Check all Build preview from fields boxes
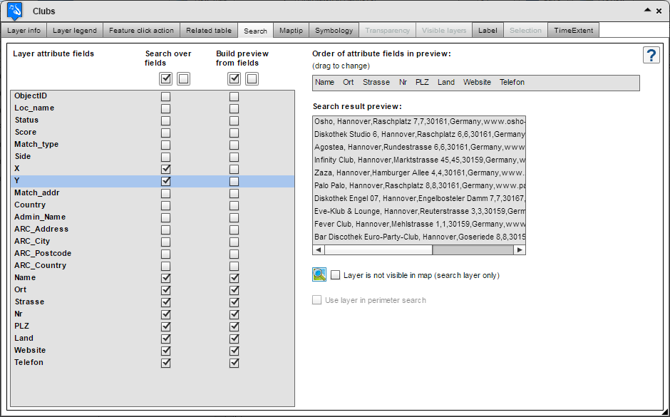Viewport: 670px width, 417px height. [234, 78]
